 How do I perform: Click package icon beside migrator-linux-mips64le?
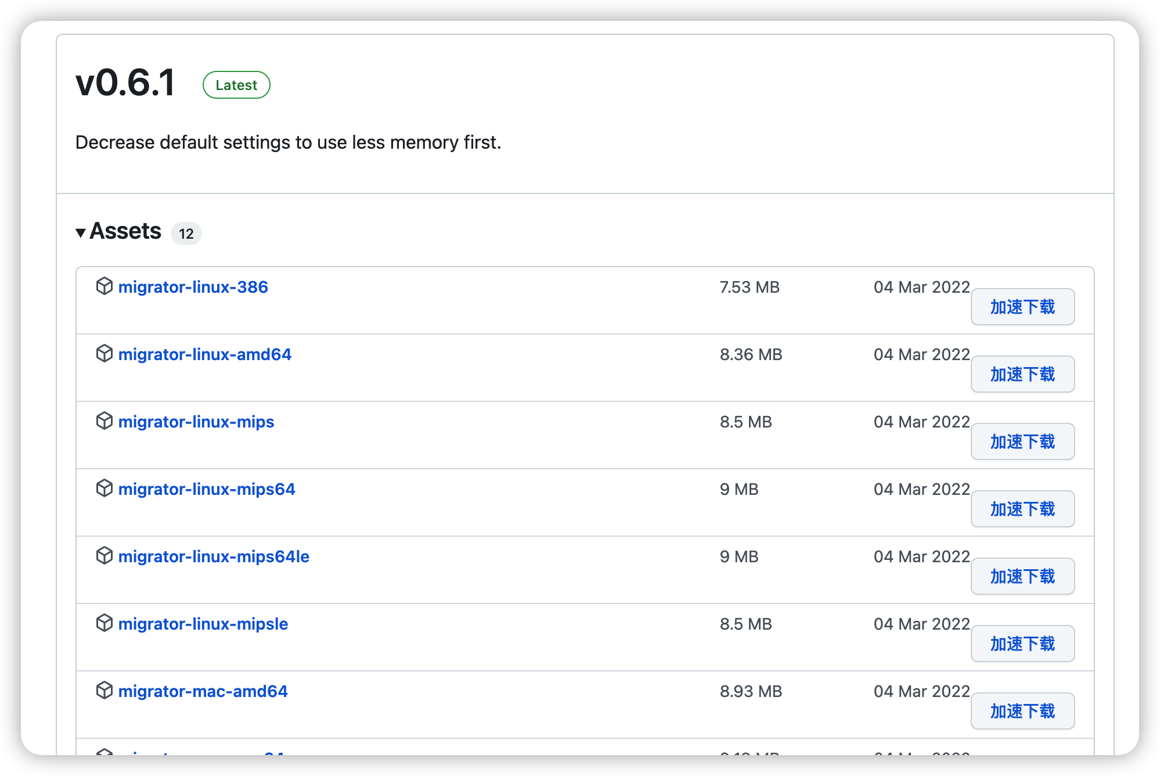click(x=104, y=556)
